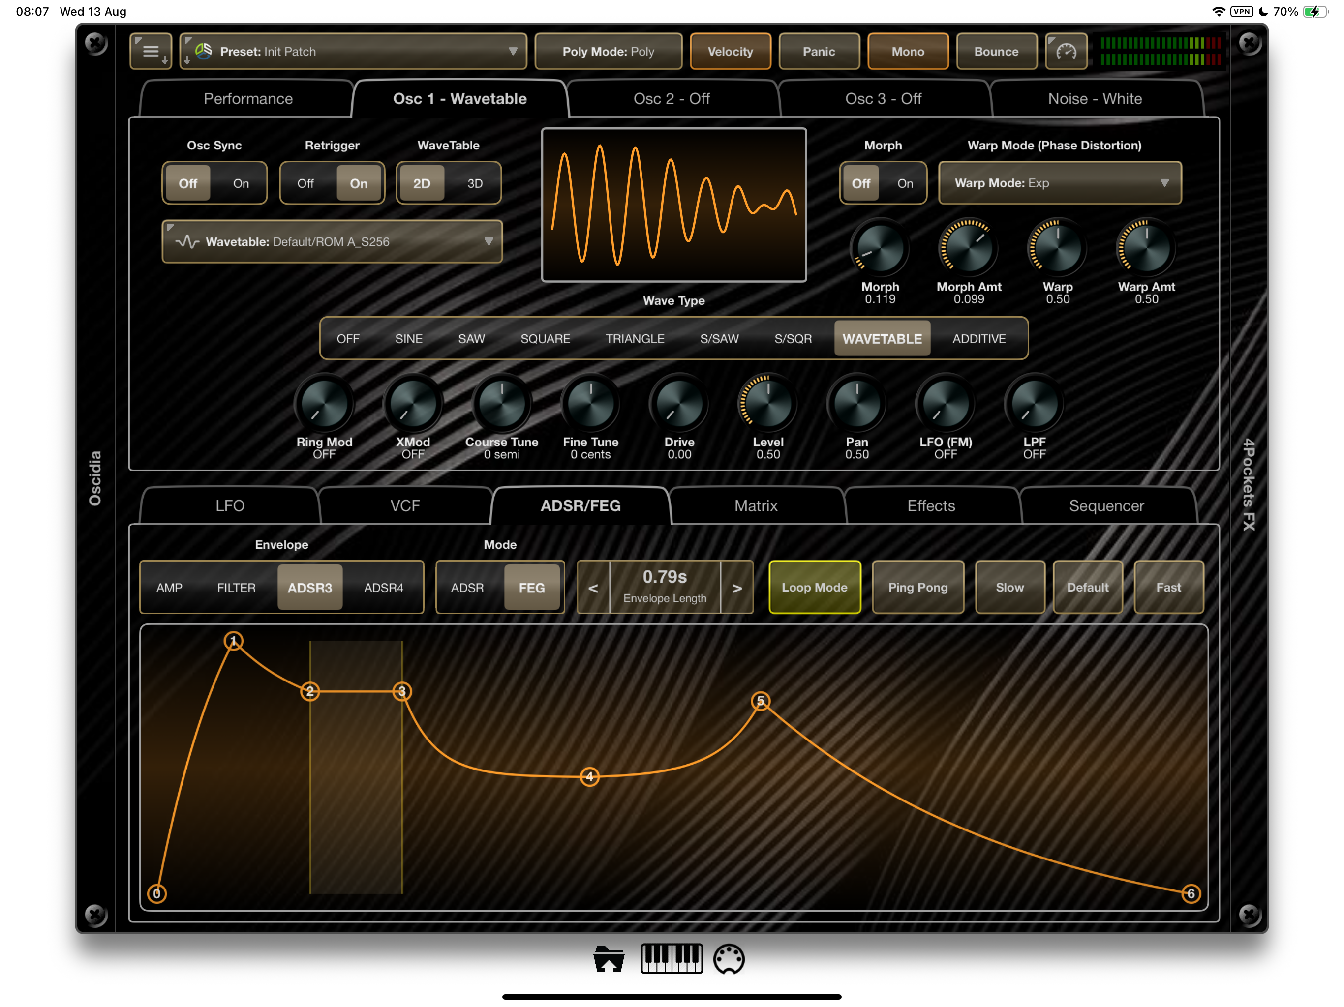Apply the Fast envelope preset
The width and height of the screenshot is (1344, 1007).
[x=1168, y=587]
